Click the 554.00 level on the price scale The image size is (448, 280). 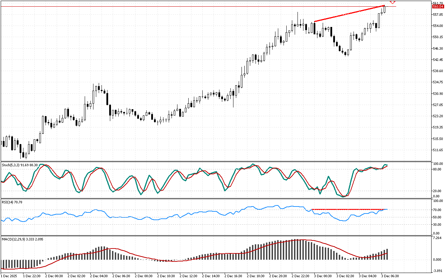pos(438,26)
